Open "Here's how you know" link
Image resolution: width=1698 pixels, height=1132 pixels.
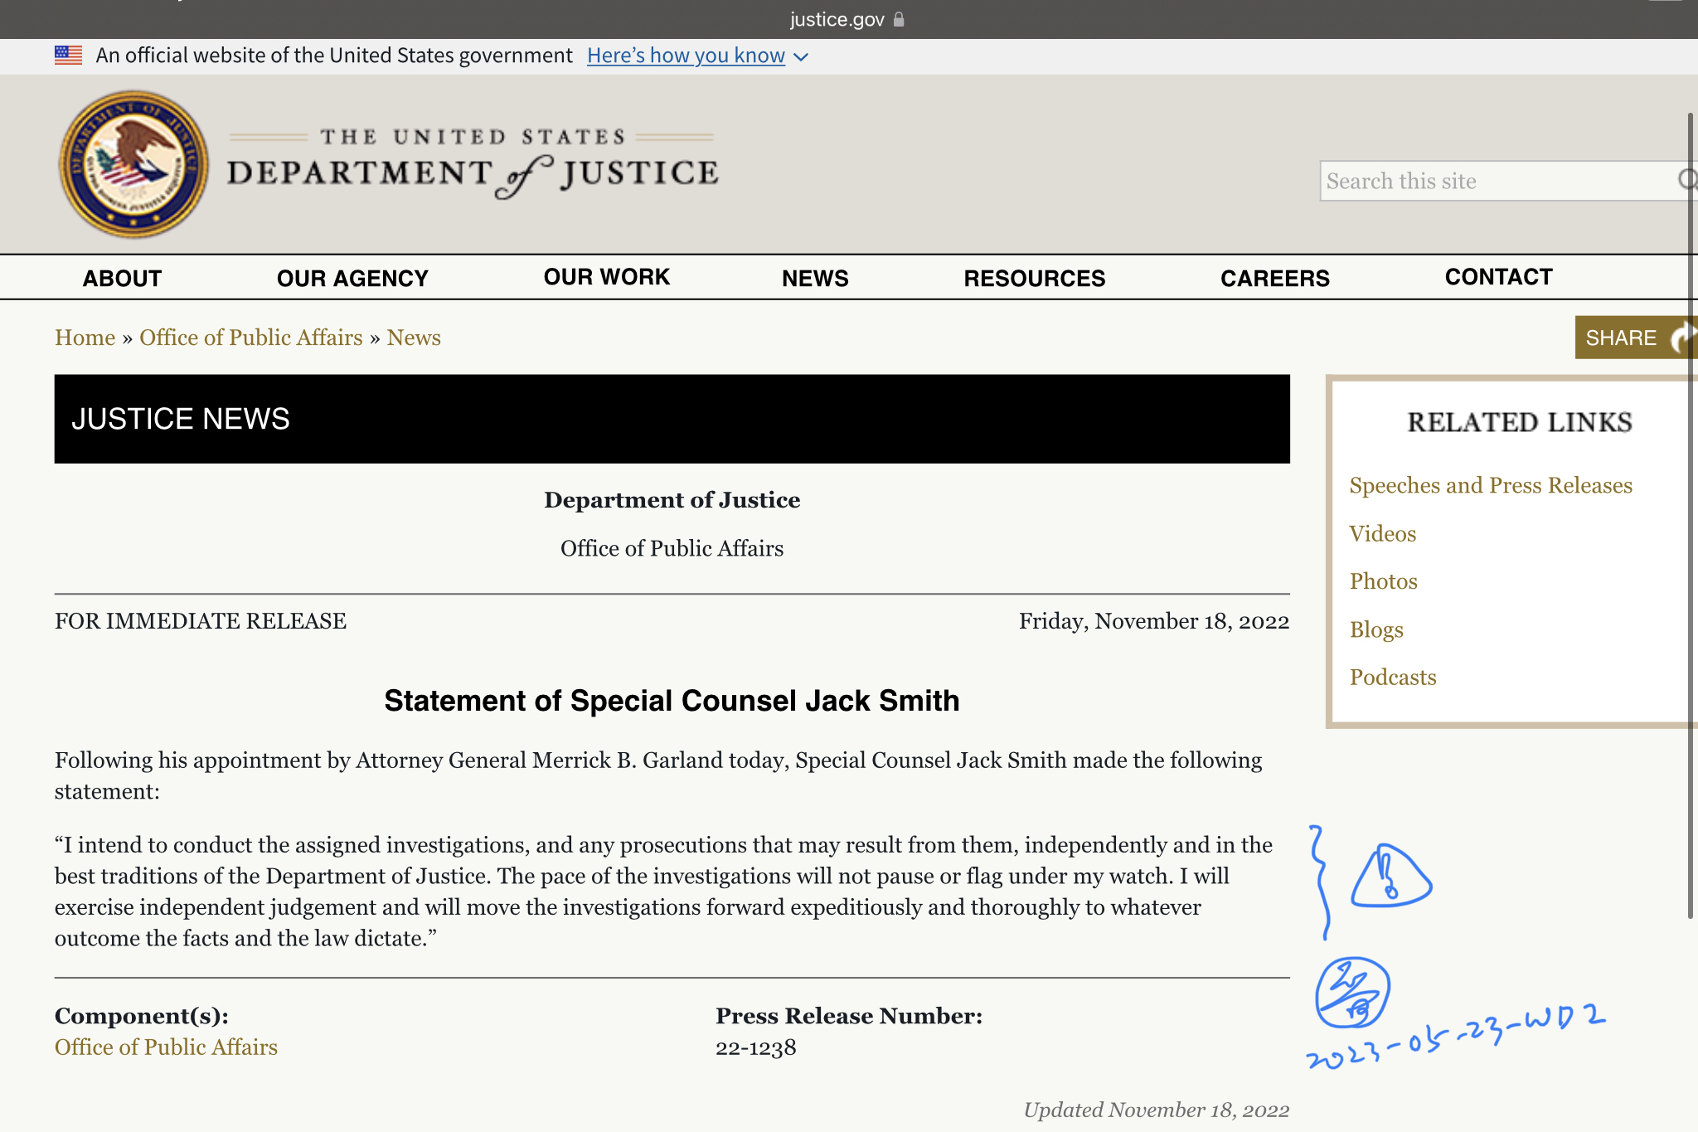click(686, 56)
